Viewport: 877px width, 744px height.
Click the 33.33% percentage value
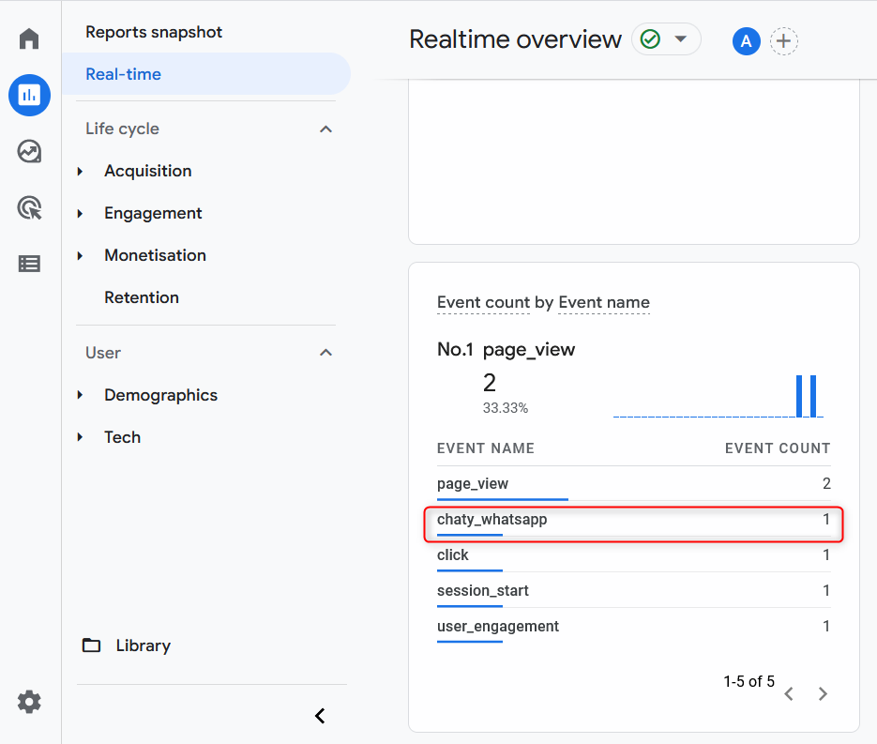coord(505,408)
